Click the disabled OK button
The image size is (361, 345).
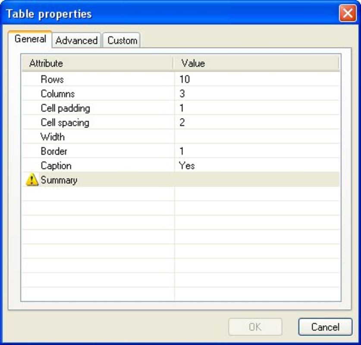pyautogui.click(x=255, y=327)
